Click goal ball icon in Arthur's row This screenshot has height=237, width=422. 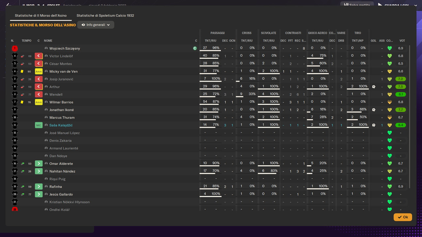(x=374, y=87)
